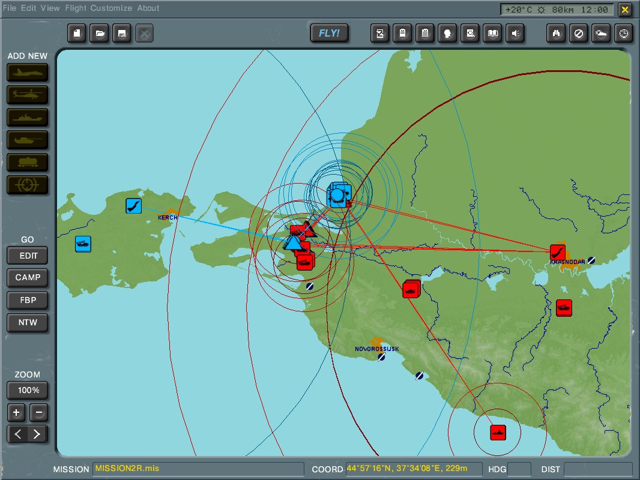Place a new target point
The width and height of the screenshot is (640, 480).
(x=27, y=184)
